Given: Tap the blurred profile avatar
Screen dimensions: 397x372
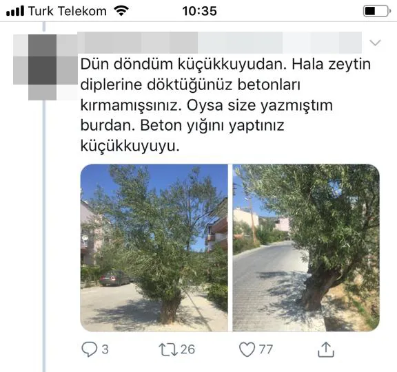Looking at the screenshot, I should 45,67.
